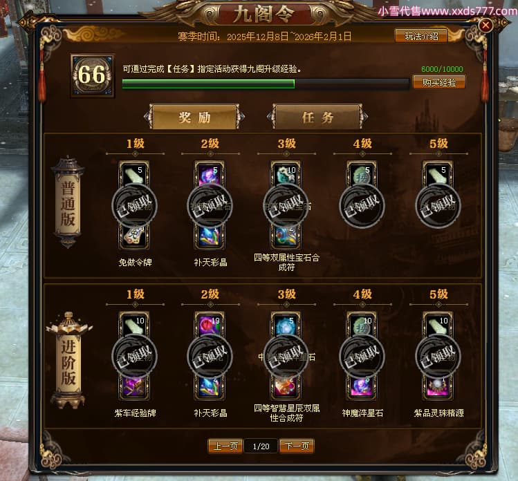Image resolution: width=518 pixels, height=481 pixels.
Task: Click the 普通版 scroll banner
Action: point(68,202)
